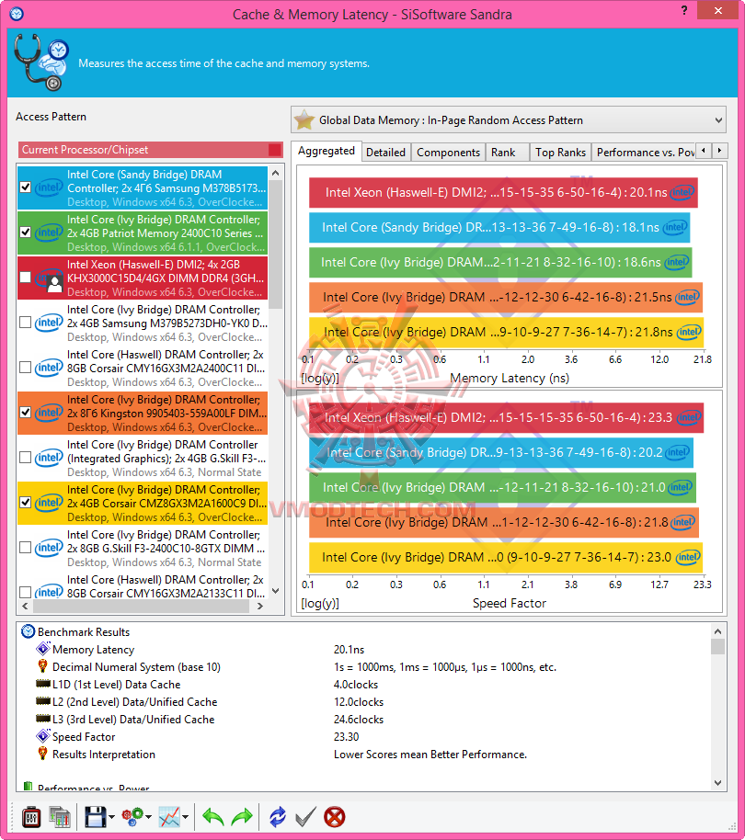Image resolution: width=745 pixels, height=840 pixels.
Task: Click the Ivy Bridge 21.0 green speed factor bar
Action: (x=503, y=487)
